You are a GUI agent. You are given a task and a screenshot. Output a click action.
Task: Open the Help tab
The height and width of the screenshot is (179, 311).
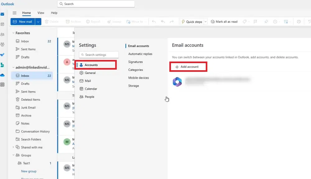coord(54,13)
